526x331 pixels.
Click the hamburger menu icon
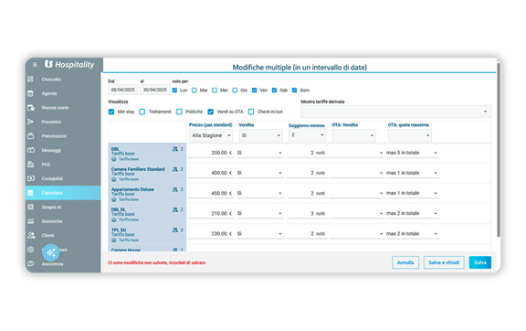click(35, 64)
